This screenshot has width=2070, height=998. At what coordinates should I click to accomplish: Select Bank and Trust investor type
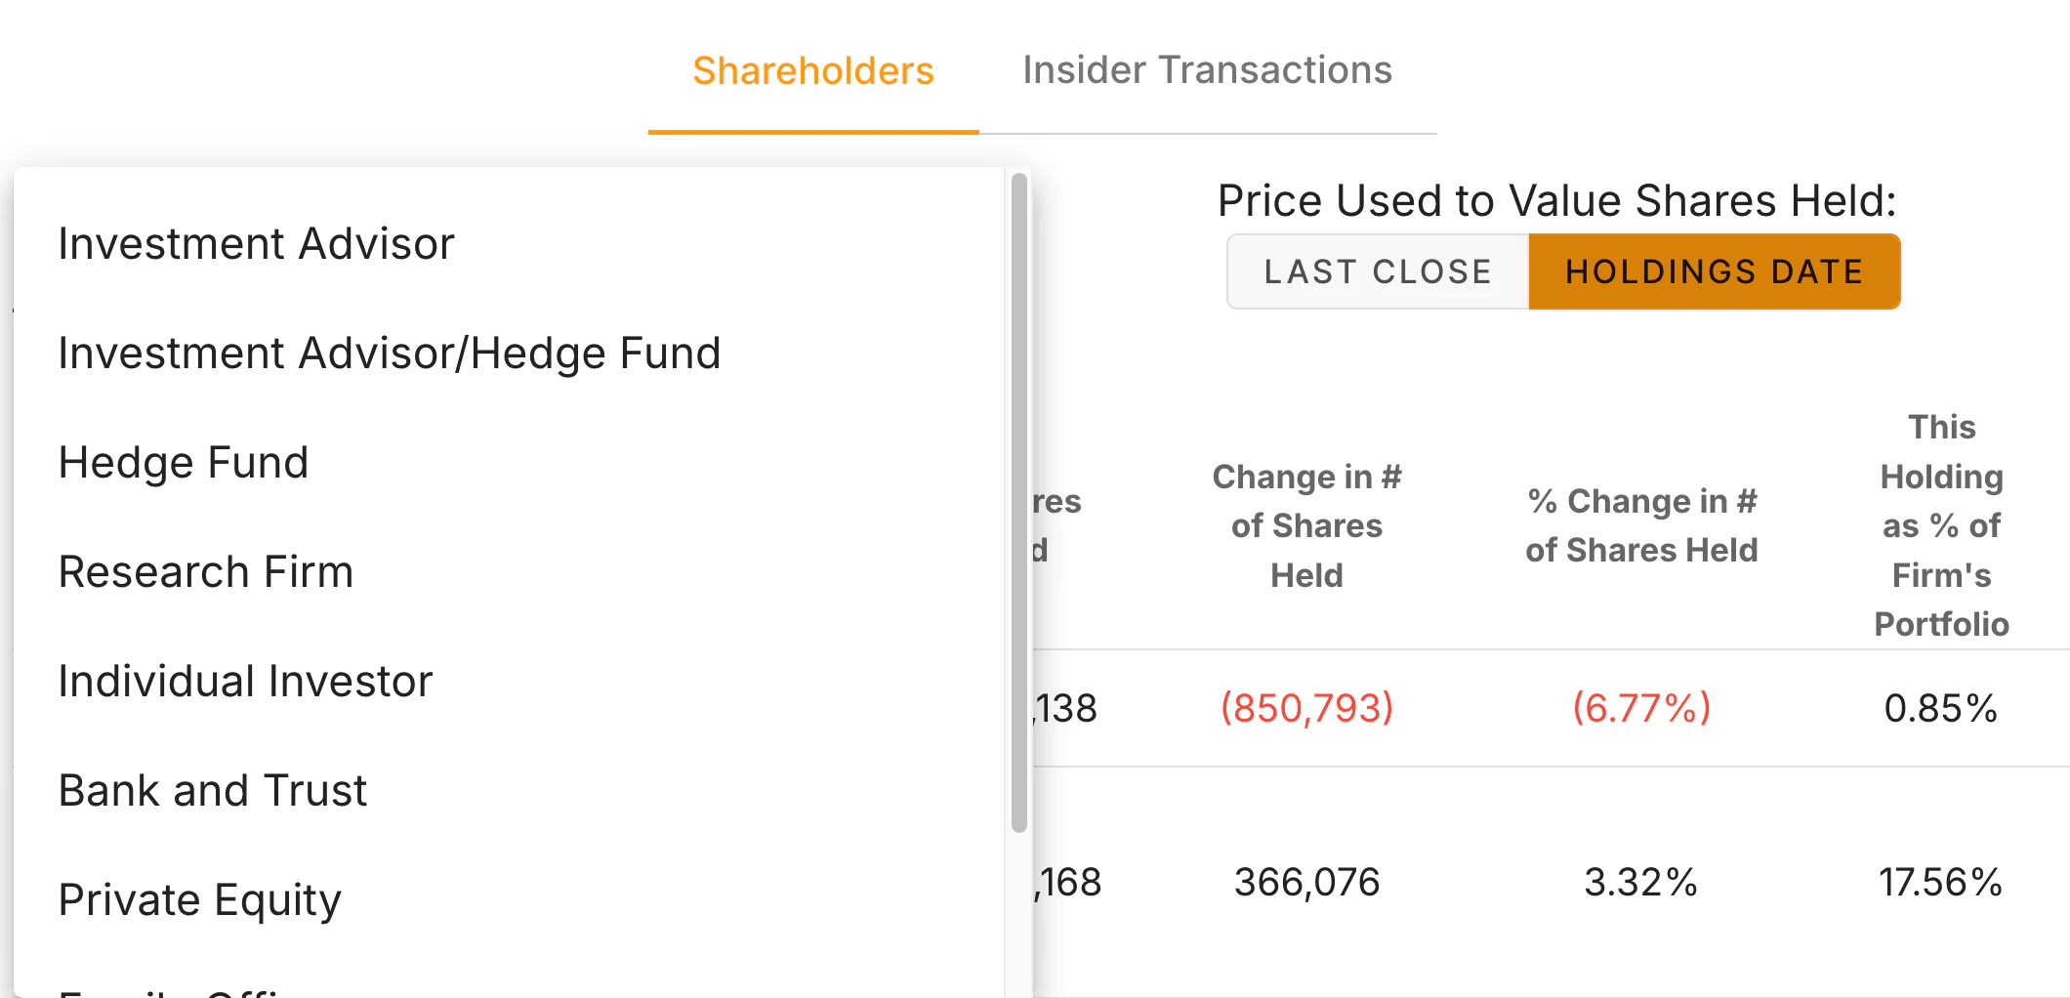point(212,790)
